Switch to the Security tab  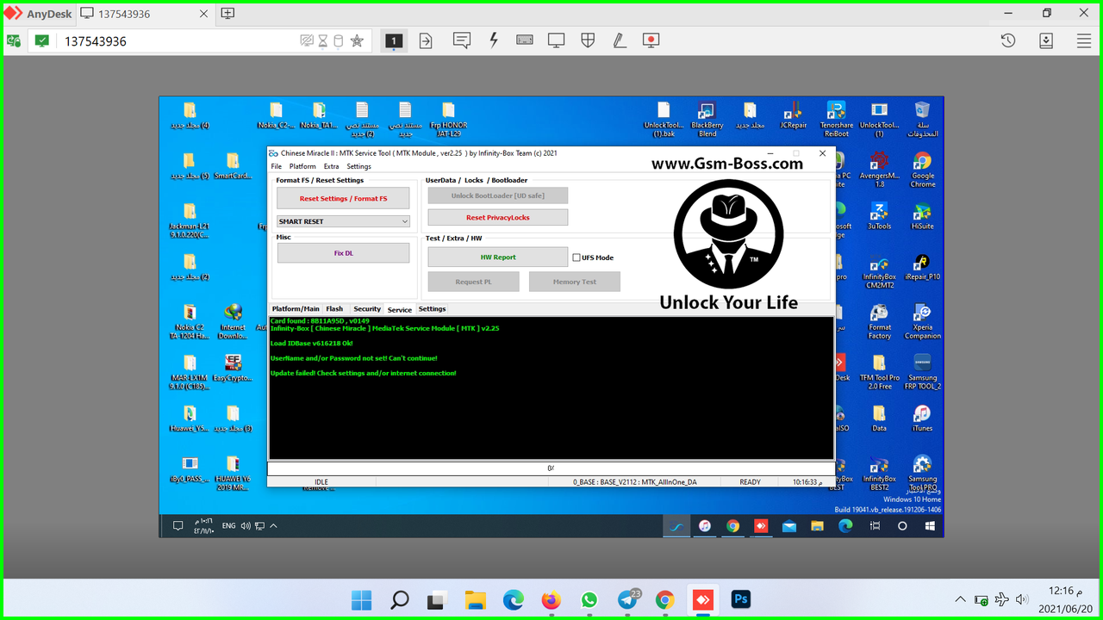point(367,308)
